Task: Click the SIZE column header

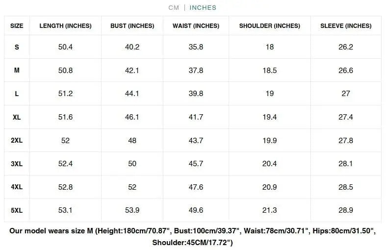Action: pyautogui.click(x=17, y=26)
